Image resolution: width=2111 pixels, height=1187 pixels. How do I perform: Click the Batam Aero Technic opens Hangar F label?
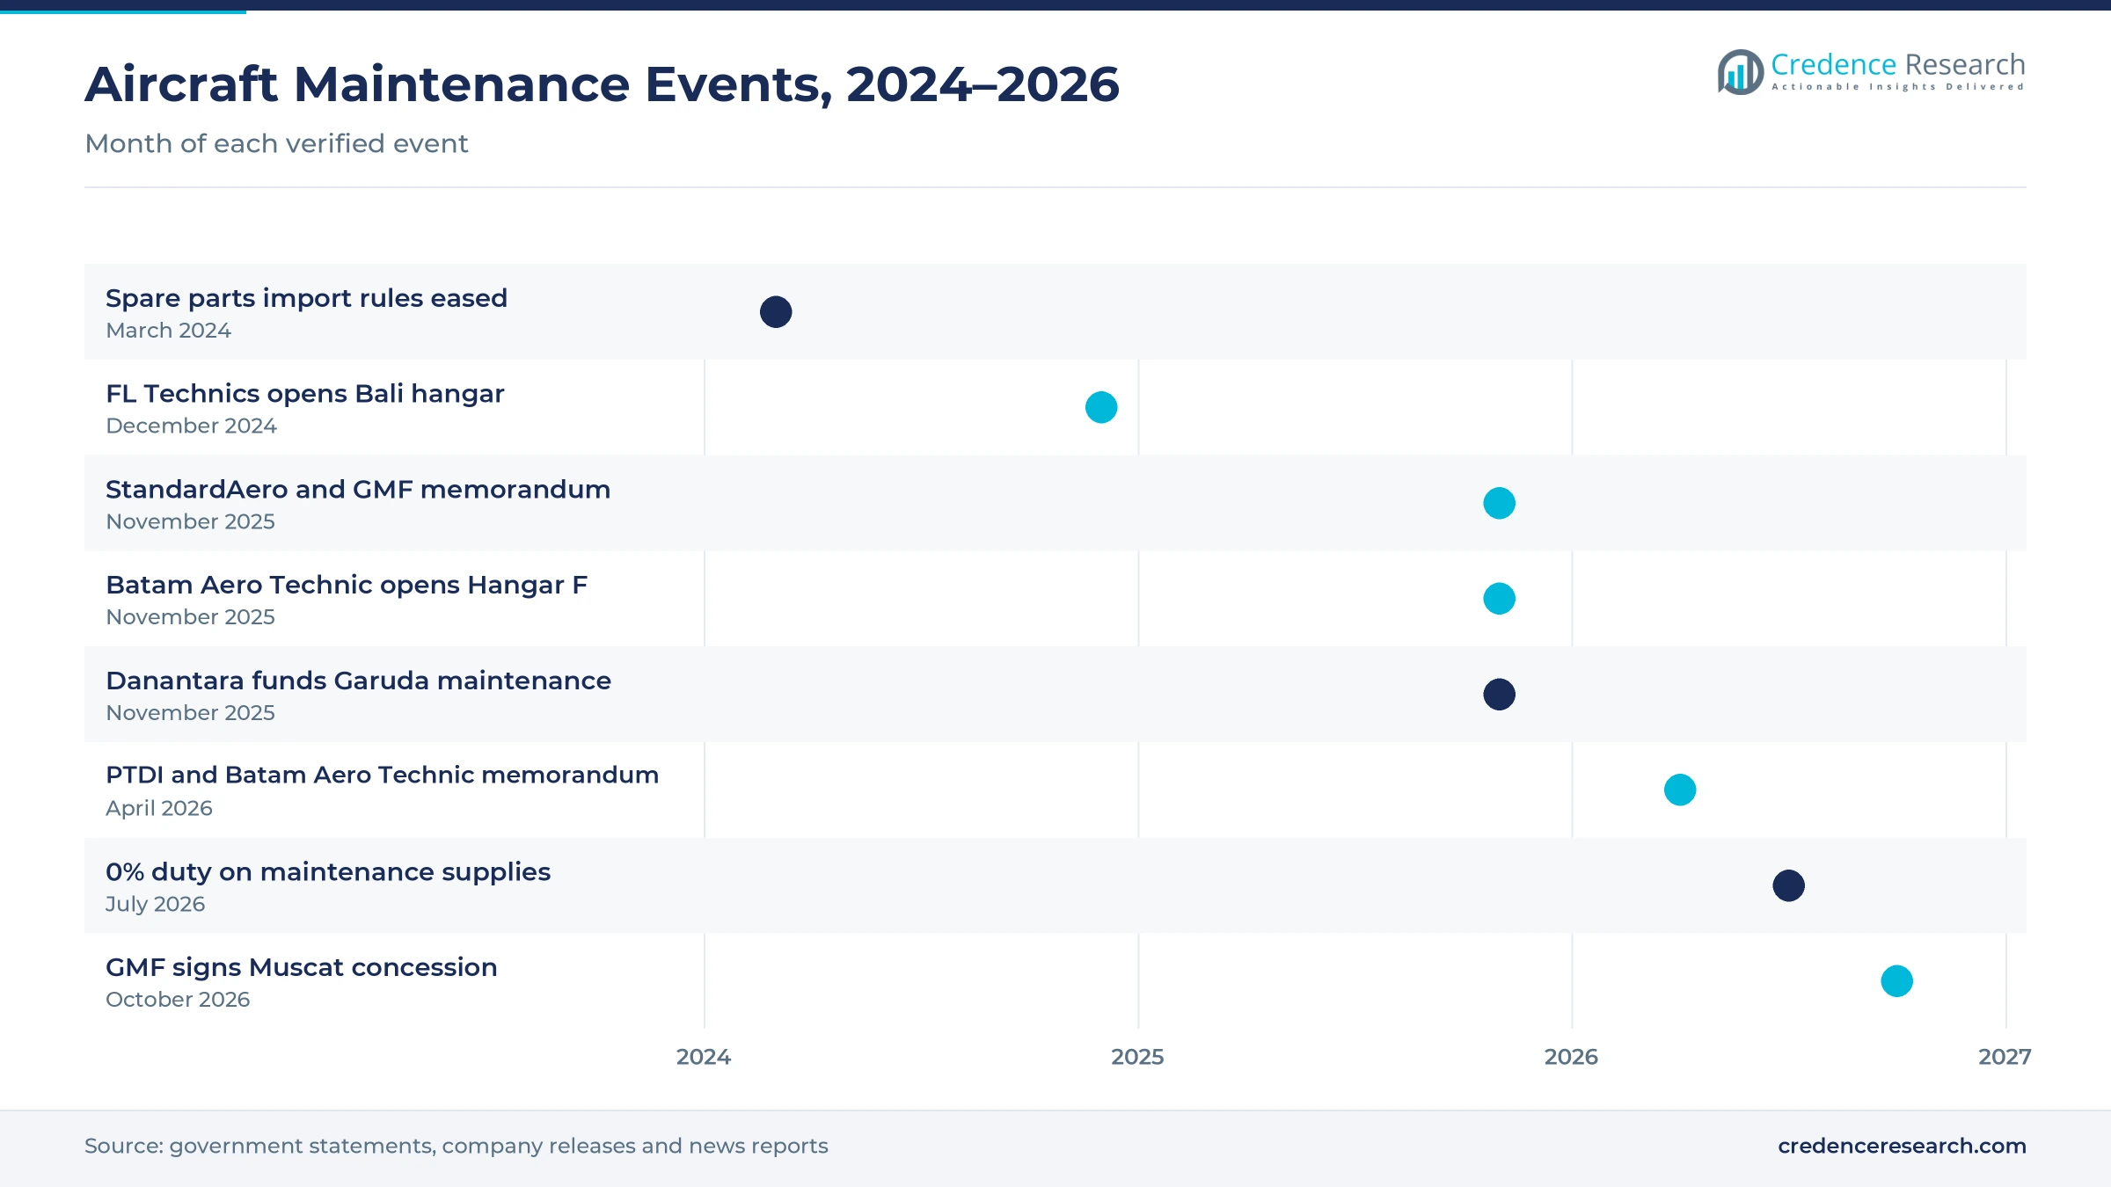coord(347,585)
